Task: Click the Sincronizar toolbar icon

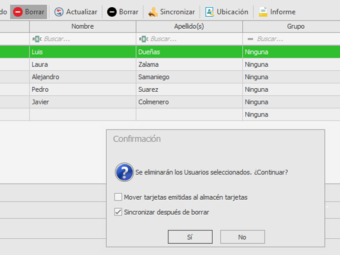Action: (153, 12)
